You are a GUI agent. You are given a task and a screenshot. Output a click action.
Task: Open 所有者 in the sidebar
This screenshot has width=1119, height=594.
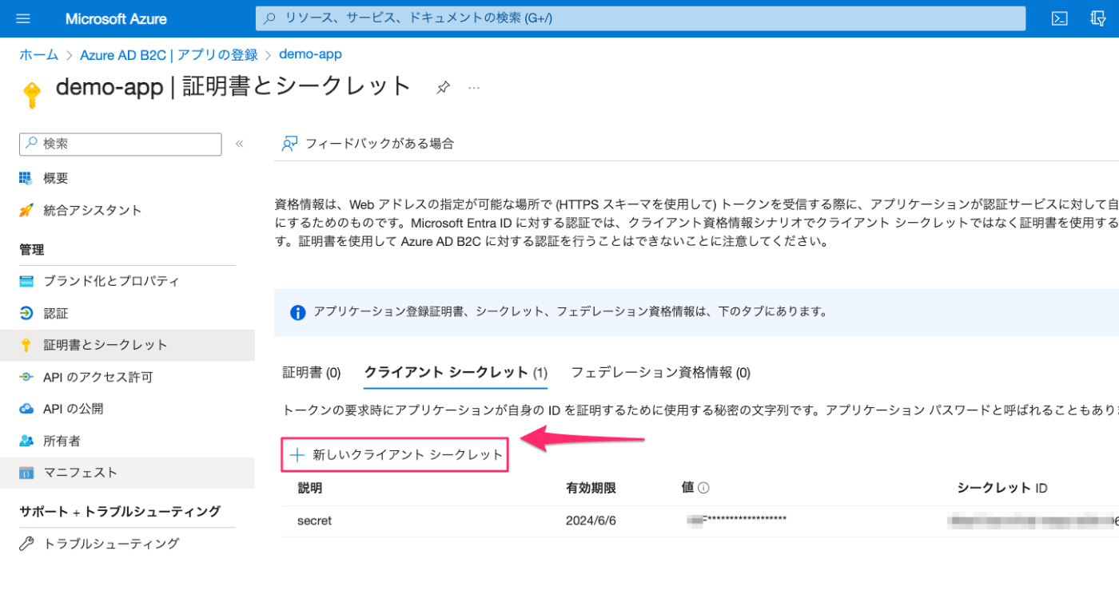click(x=62, y=441)
